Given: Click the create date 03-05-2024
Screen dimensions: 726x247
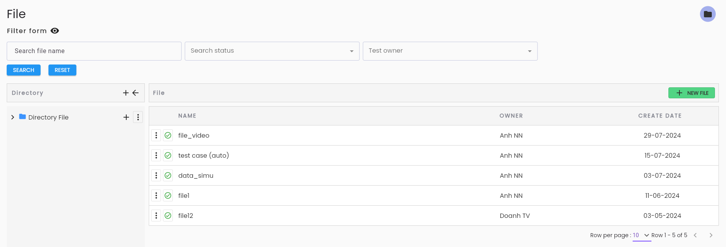Looking at the screenshot, I should 662,216.
